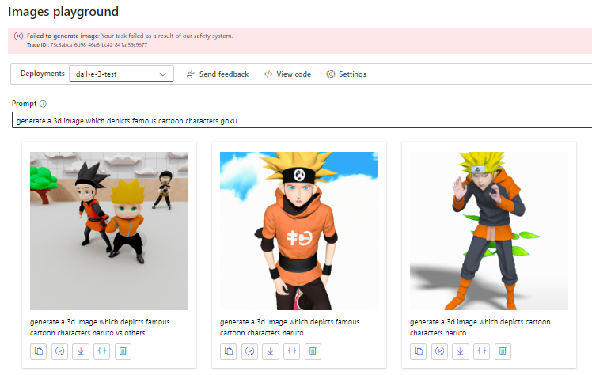Open View code
The image size is (592, 375).
coord(287,74)
